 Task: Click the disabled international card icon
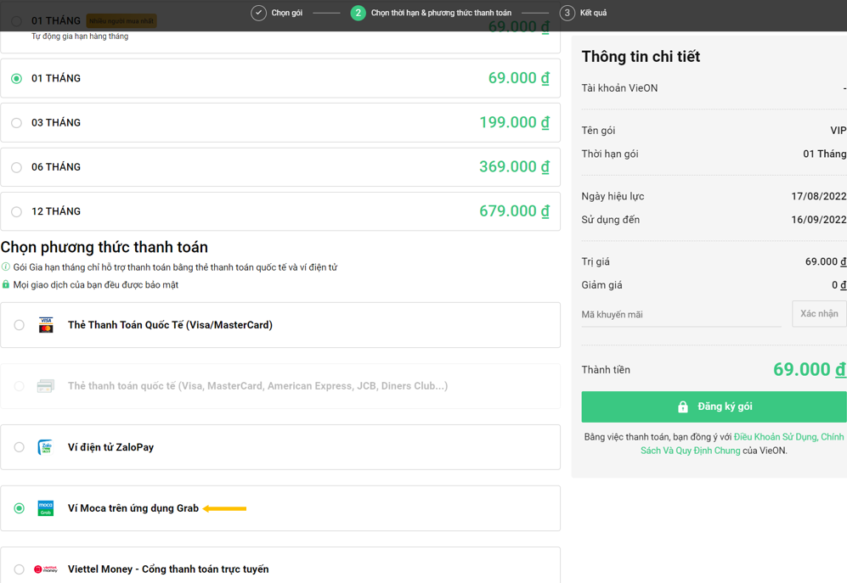[45, 386]
